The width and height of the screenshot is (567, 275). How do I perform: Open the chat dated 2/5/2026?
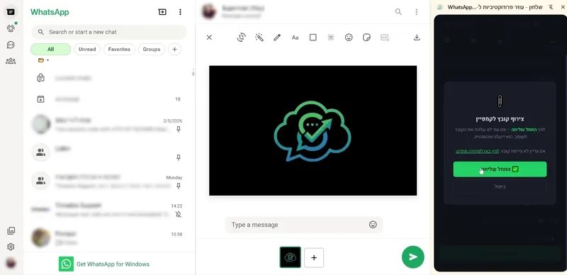pos(109,124)
